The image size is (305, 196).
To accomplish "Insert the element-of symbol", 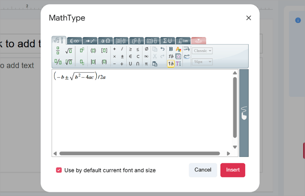I will click(130, 56).
